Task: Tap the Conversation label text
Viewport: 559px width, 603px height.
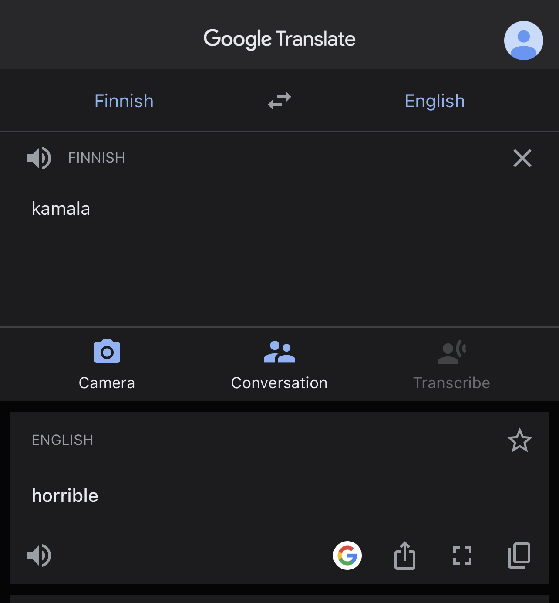Action: pyautogui.click(x=279, y=383)
